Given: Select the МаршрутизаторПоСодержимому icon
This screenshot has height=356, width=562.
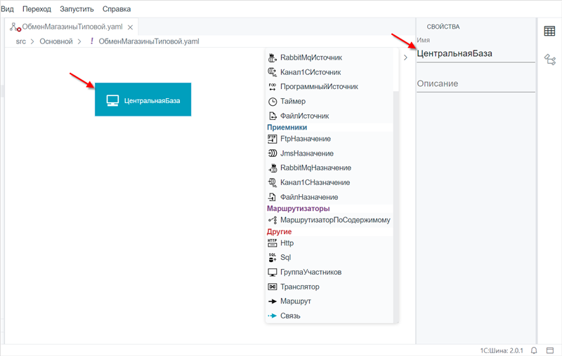Looking at the screenshot, I should (x=273, y=220).
